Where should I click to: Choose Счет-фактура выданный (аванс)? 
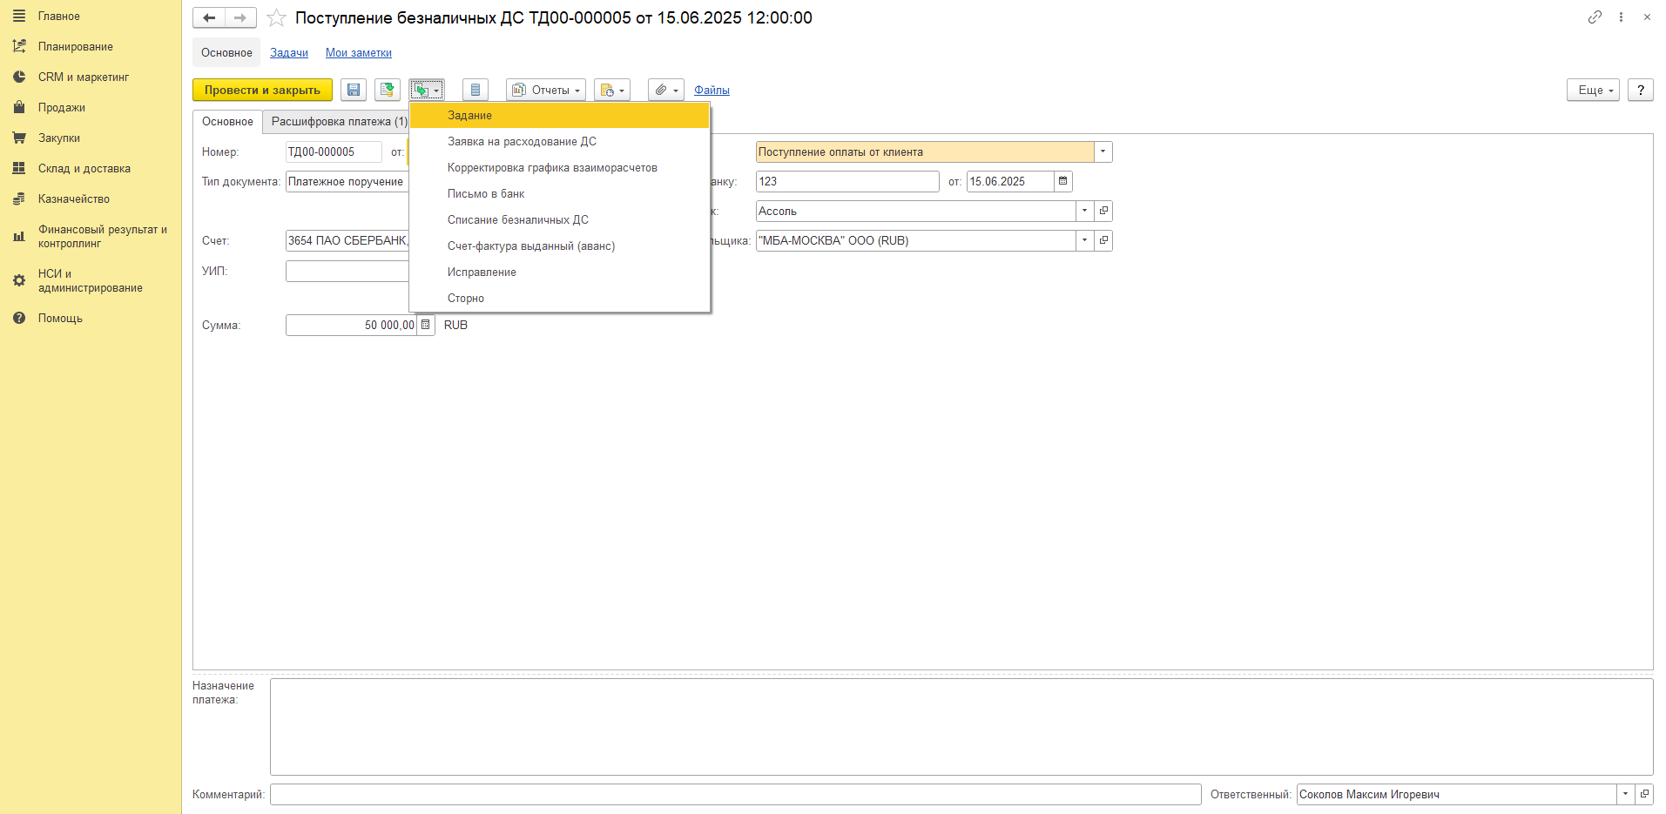tap(560, 246)
